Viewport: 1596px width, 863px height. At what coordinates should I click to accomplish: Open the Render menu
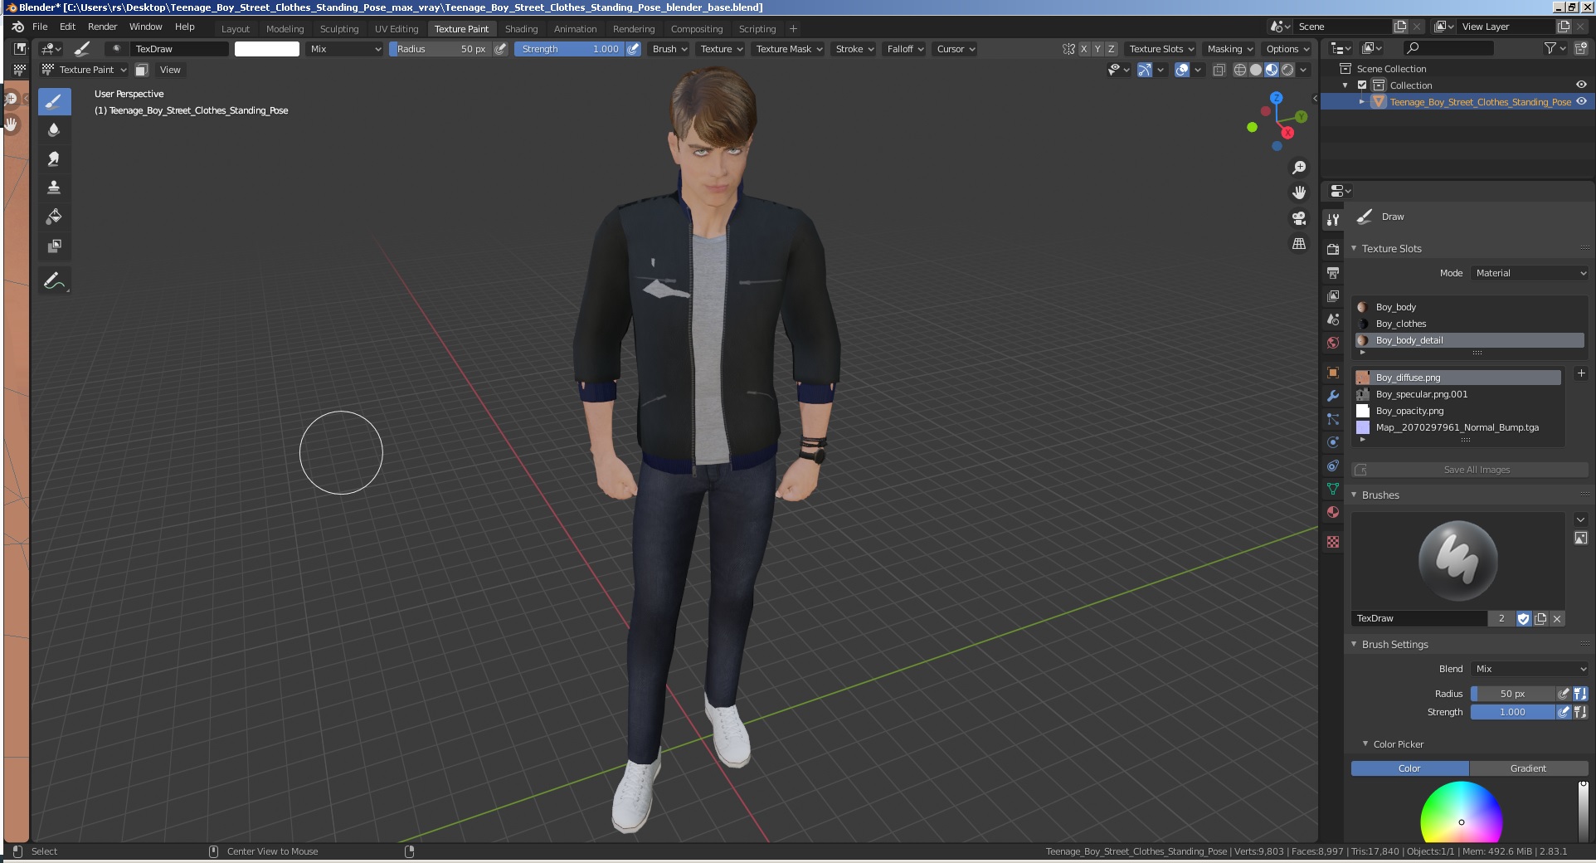(x=102, y=27)
